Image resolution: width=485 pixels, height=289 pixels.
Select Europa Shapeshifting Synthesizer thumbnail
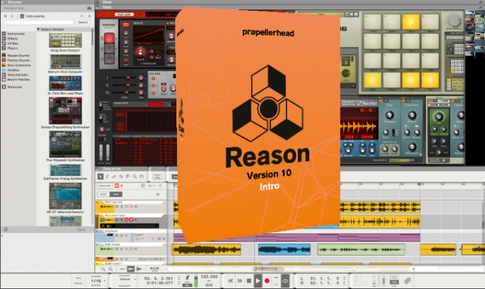(65, 111)
